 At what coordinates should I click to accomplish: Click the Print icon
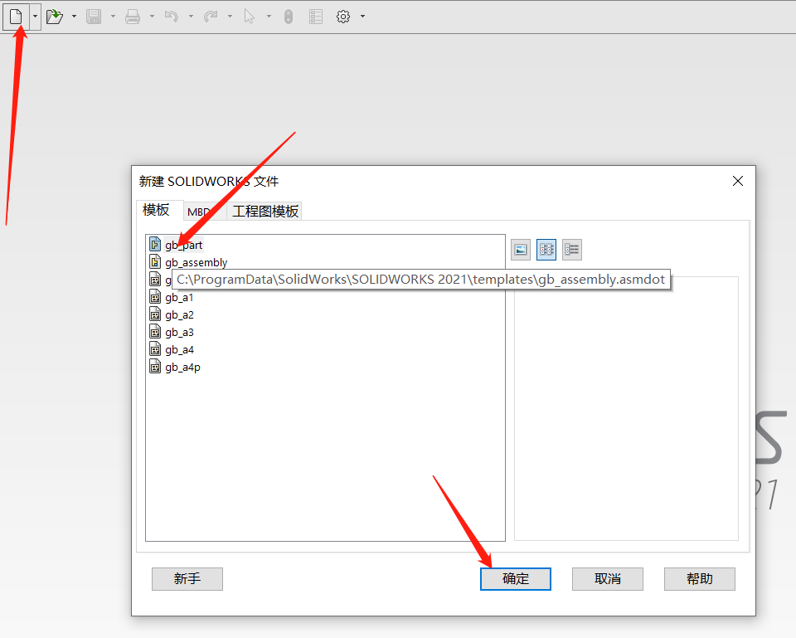click(133, 17)
